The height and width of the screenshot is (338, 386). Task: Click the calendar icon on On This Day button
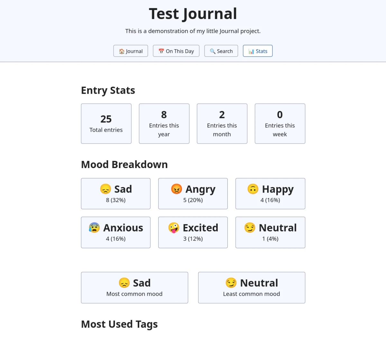(x=161, y=51)
